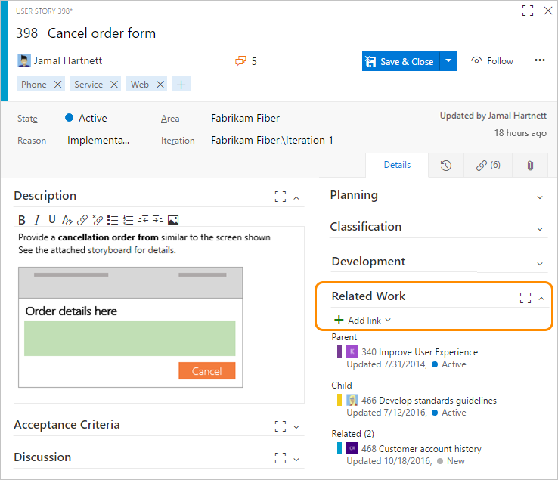The height and width of the screenshot is (480, 558).
Task: Open the Attachments tab
Action: pos(530,165)
